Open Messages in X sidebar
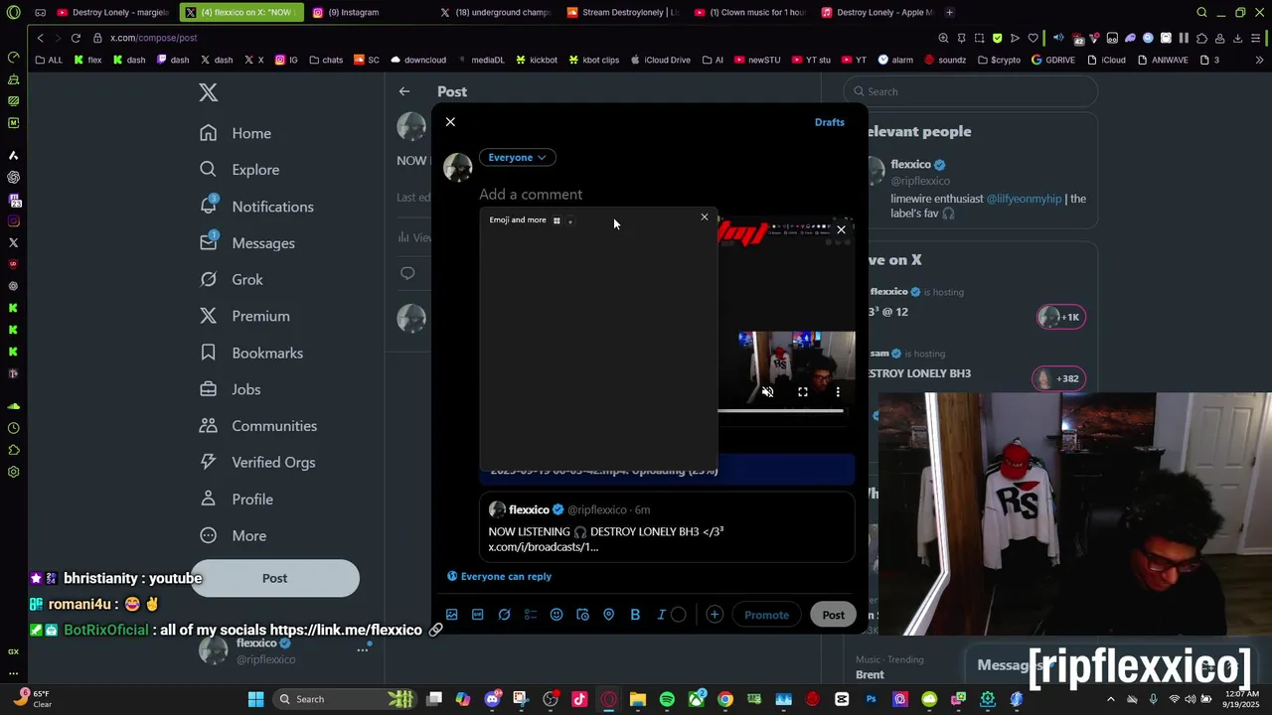Image resolution: width=1272 pixels, height=715 pixels. coord(247,243)
